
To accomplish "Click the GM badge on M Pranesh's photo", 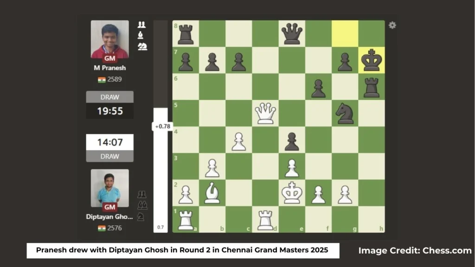I will point(109,59).
